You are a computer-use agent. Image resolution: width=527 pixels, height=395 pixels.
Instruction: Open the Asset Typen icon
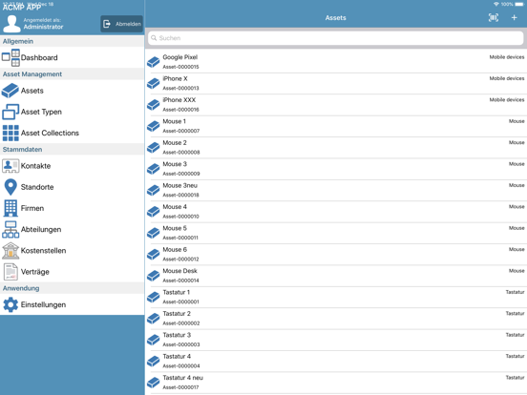11,112
